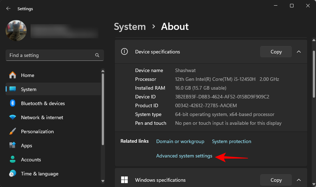The height and width of the screenshot is (187, 316).
Task: Open System protection link
Action: 231,141
